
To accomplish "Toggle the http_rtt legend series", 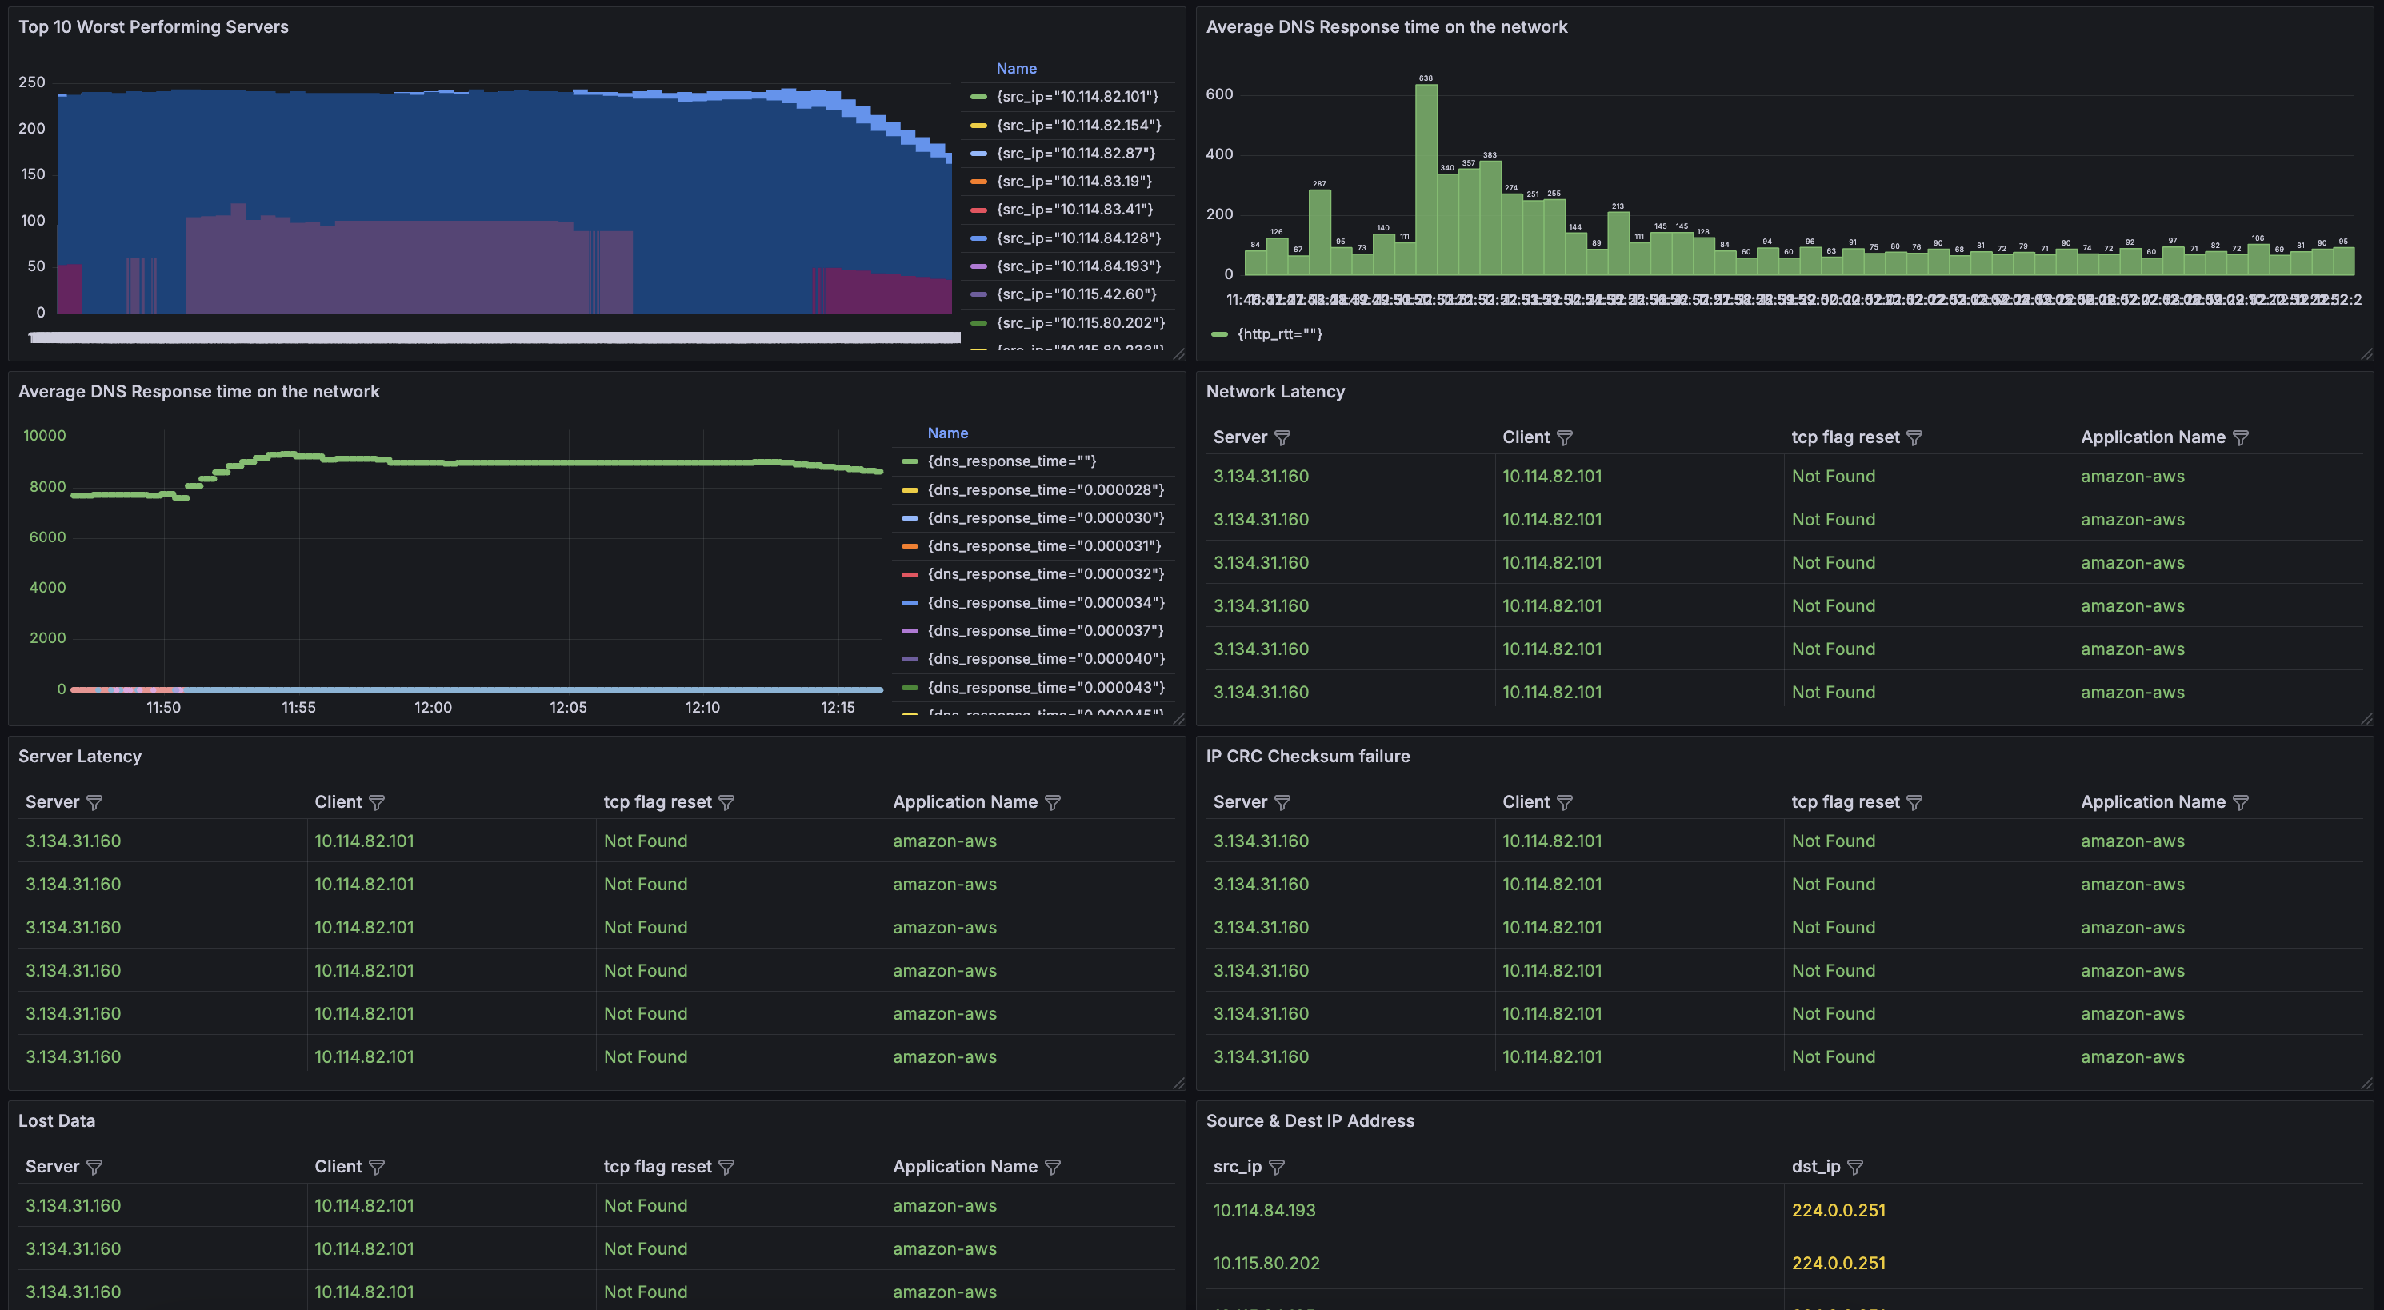I will pos(1279,334).
